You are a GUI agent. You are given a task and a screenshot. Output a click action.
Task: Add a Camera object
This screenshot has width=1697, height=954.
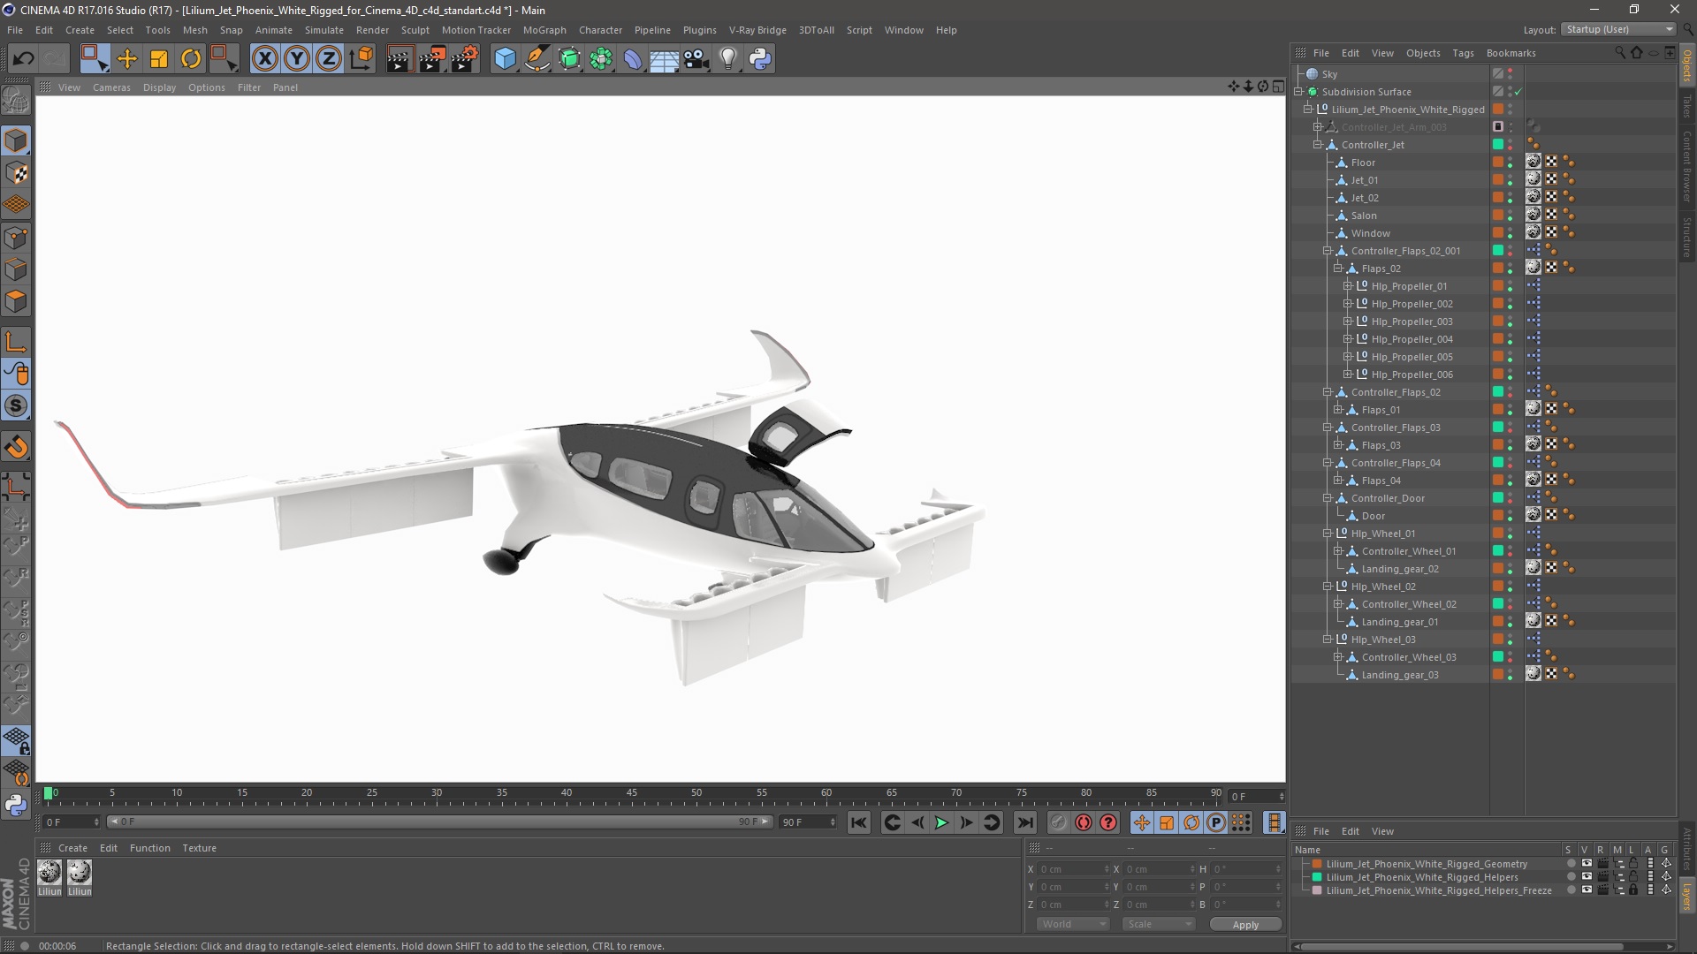tap(696, 59)
